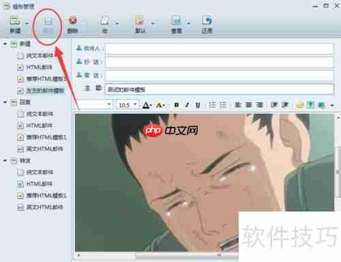Select 推荐HTML模板1 under the 回复 group

click(x=46, y=137)
